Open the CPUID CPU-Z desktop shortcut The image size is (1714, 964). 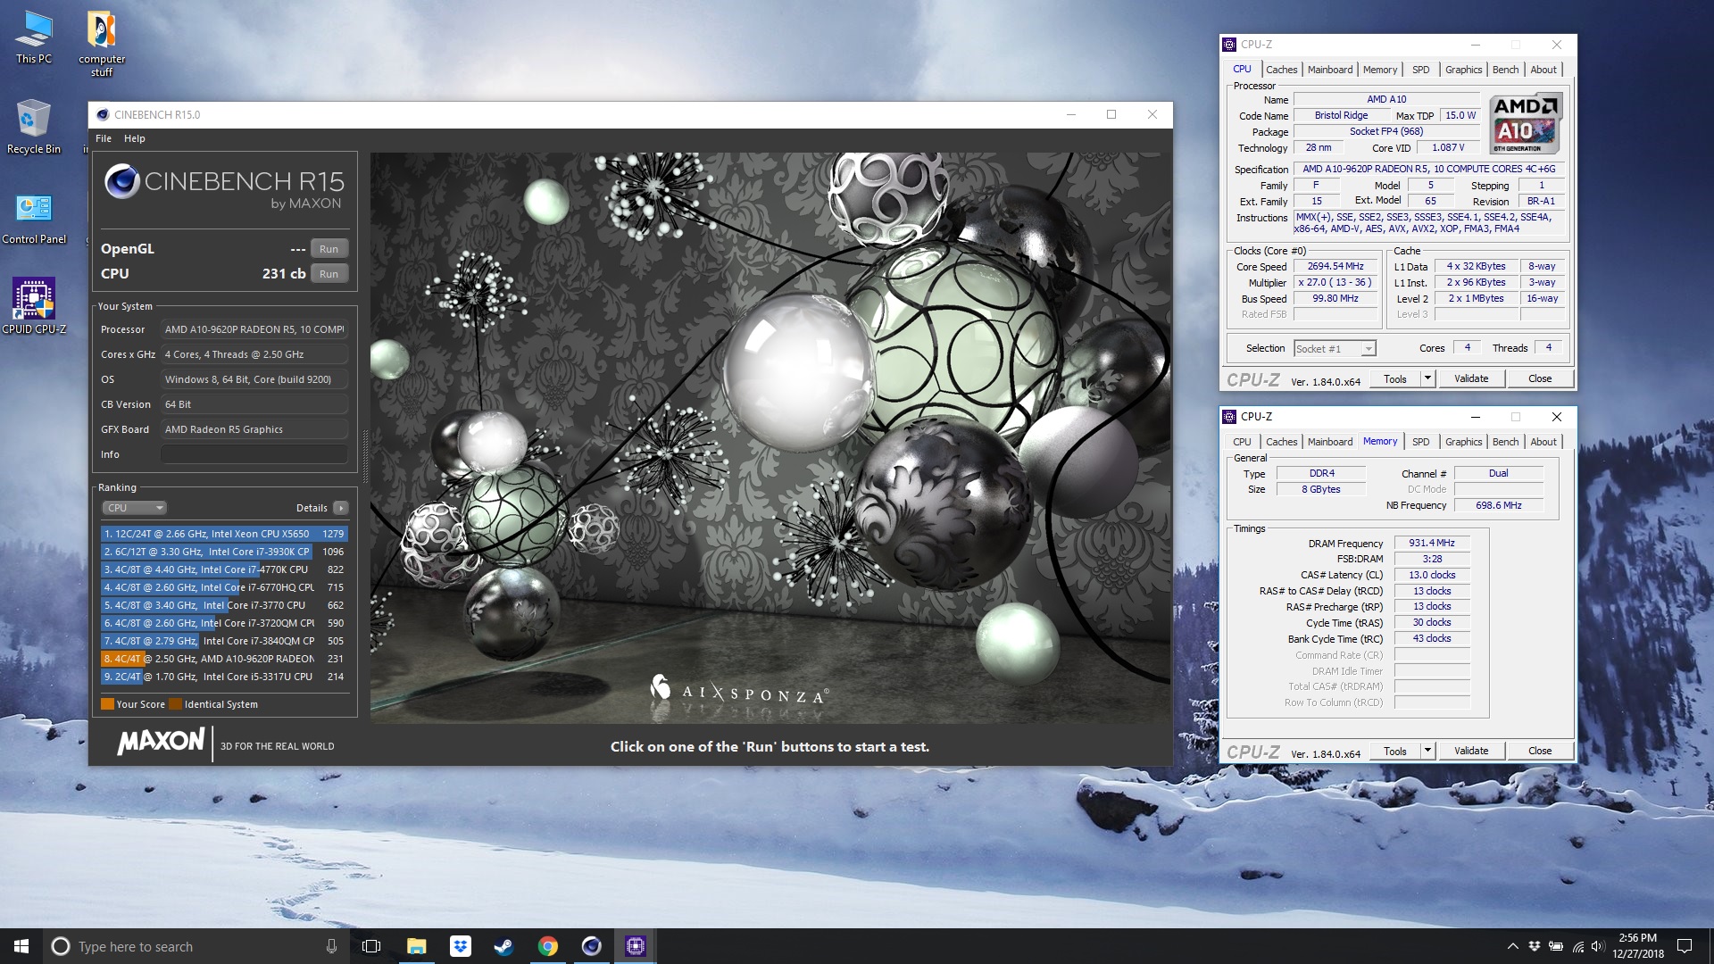pyautogui.click(x=34, y=306)
